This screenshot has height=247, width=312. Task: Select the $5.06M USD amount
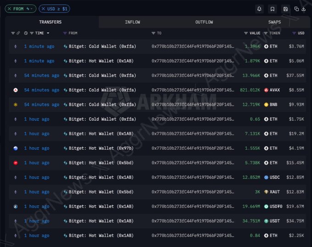tap(296, 61)
